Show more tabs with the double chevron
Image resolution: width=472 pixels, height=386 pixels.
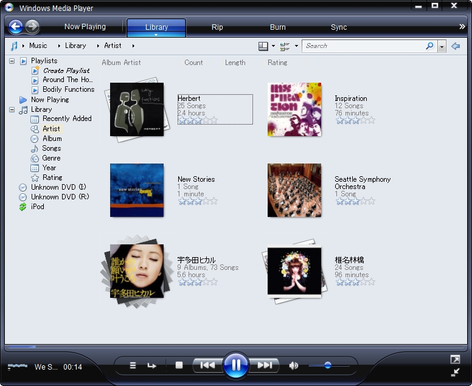tap(462, 27)
